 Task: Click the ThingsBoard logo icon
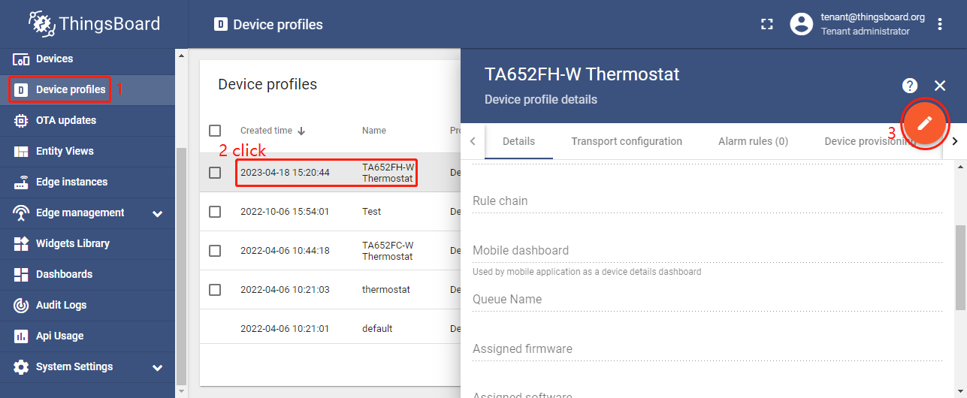(42, 23)
